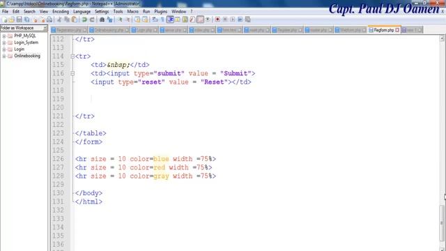
Task: Toggle the Folder as Workspace toolbar button
Action: click(x=200, y=20)
